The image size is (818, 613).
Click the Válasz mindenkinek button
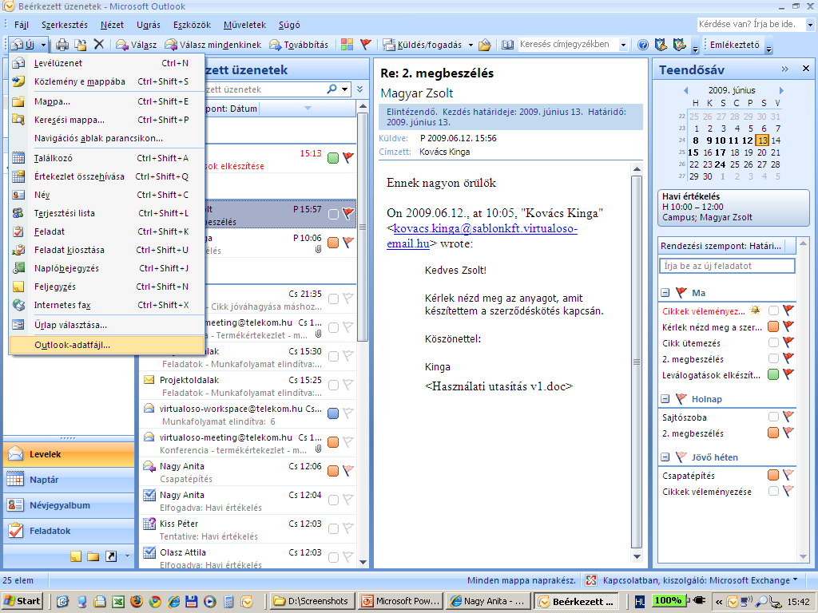212,45
